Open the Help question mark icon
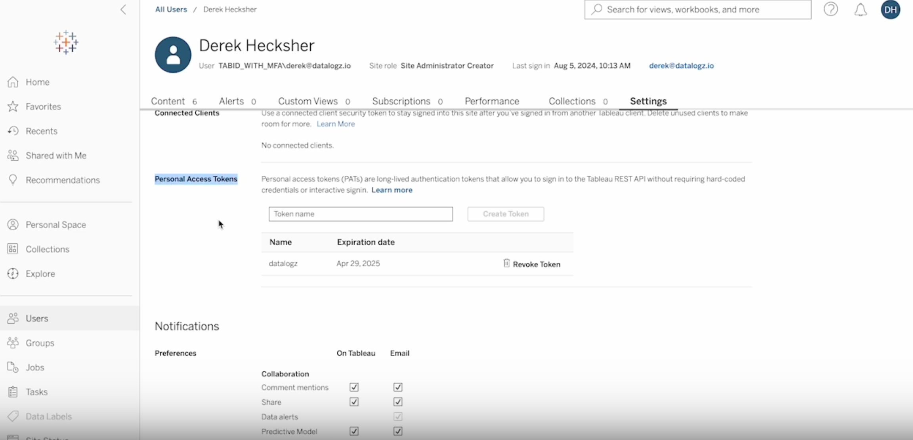 click(x=831, y=9)
